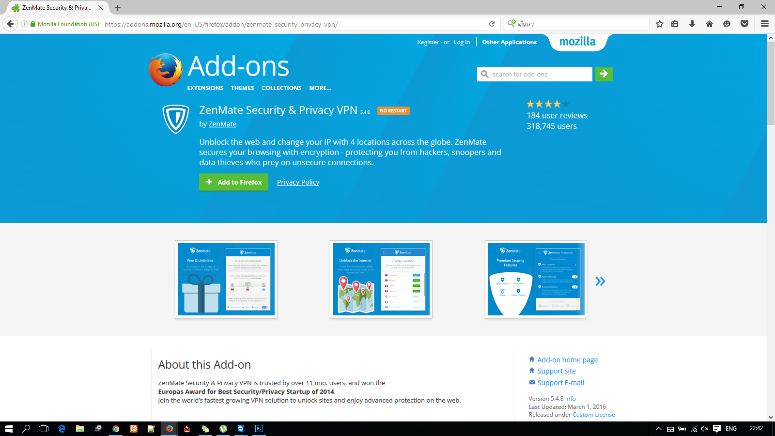Click the ZenMate shield icon
This screenshot has width=775, height=436.
click(175, 119)
